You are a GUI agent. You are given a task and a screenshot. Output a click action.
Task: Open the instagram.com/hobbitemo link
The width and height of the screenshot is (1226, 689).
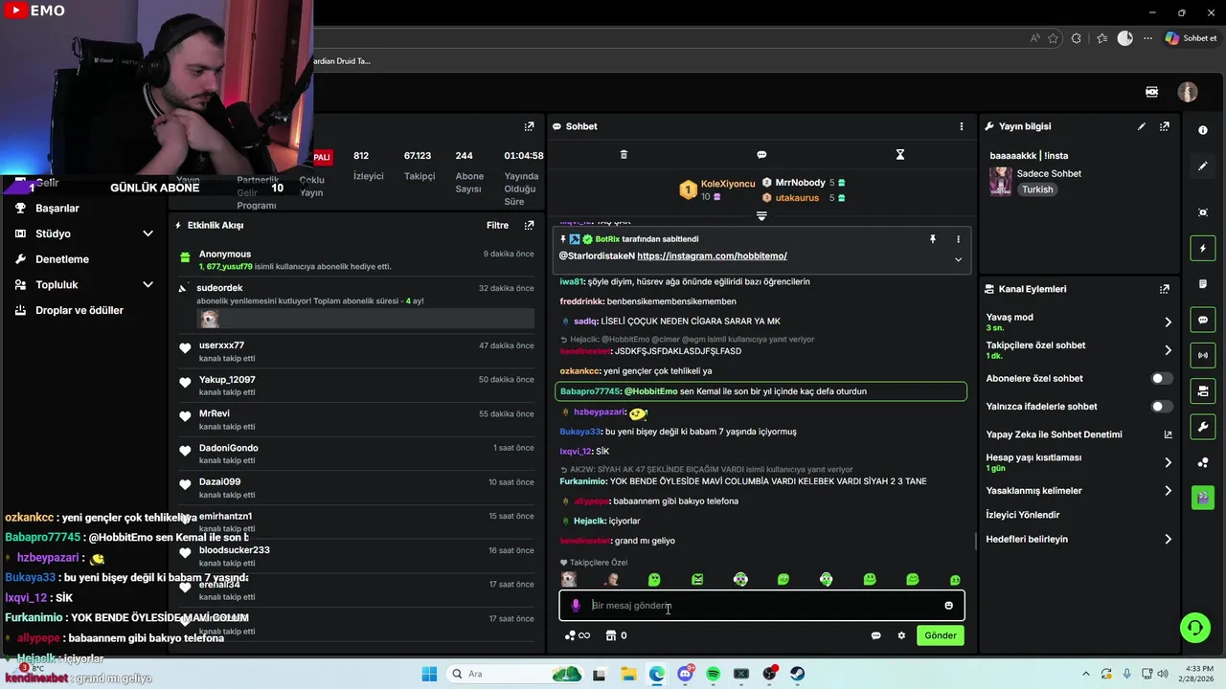pyautogui.click(x=712, y=256)
